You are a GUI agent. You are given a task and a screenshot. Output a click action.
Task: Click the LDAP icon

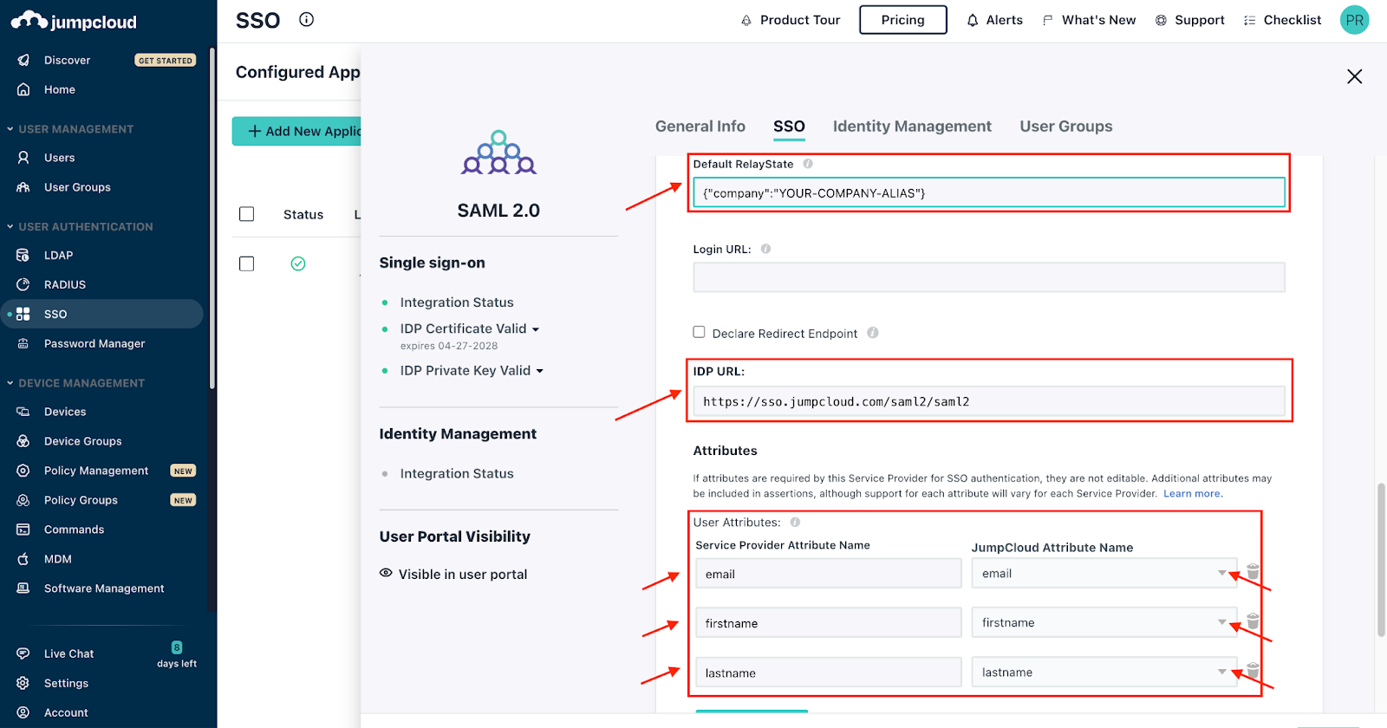(x=23, y=255)
